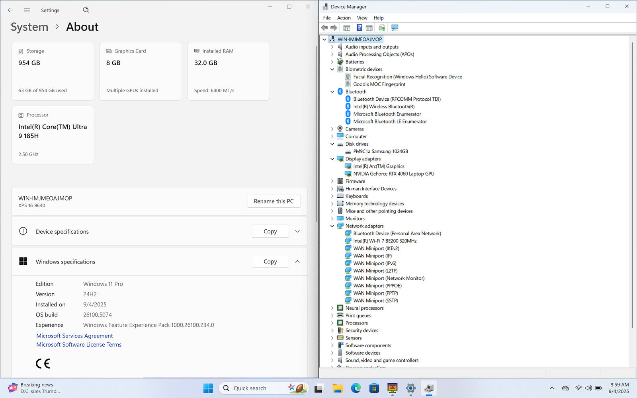Screen dimensions: 637x398
Task: Expand the Batteries node
Action: coord(332,62)
